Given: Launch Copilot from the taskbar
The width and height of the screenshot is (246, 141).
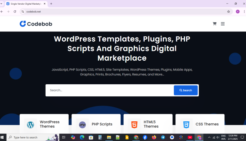Looking at the screenshot, I should (73, 137).
